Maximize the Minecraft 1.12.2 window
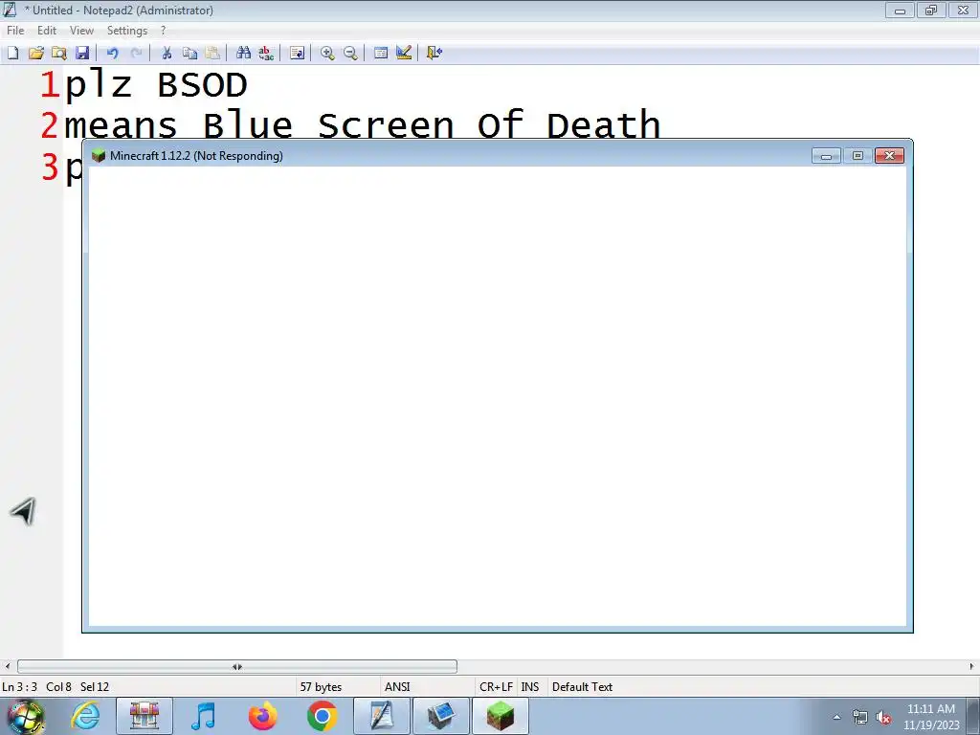This screenshot has height=735, width=980. [857, 156]
